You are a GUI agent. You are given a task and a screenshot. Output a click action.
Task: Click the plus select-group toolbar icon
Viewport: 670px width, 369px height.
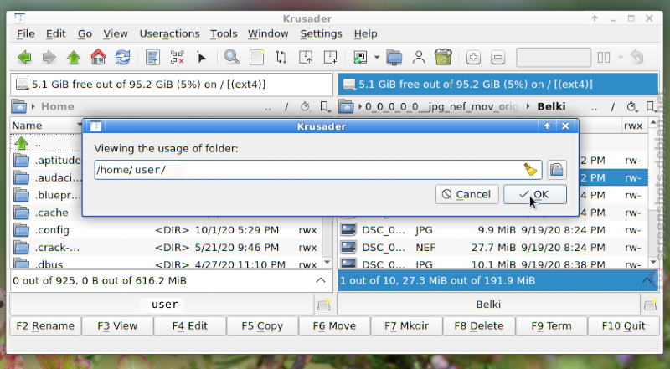(x=473, y=57)
